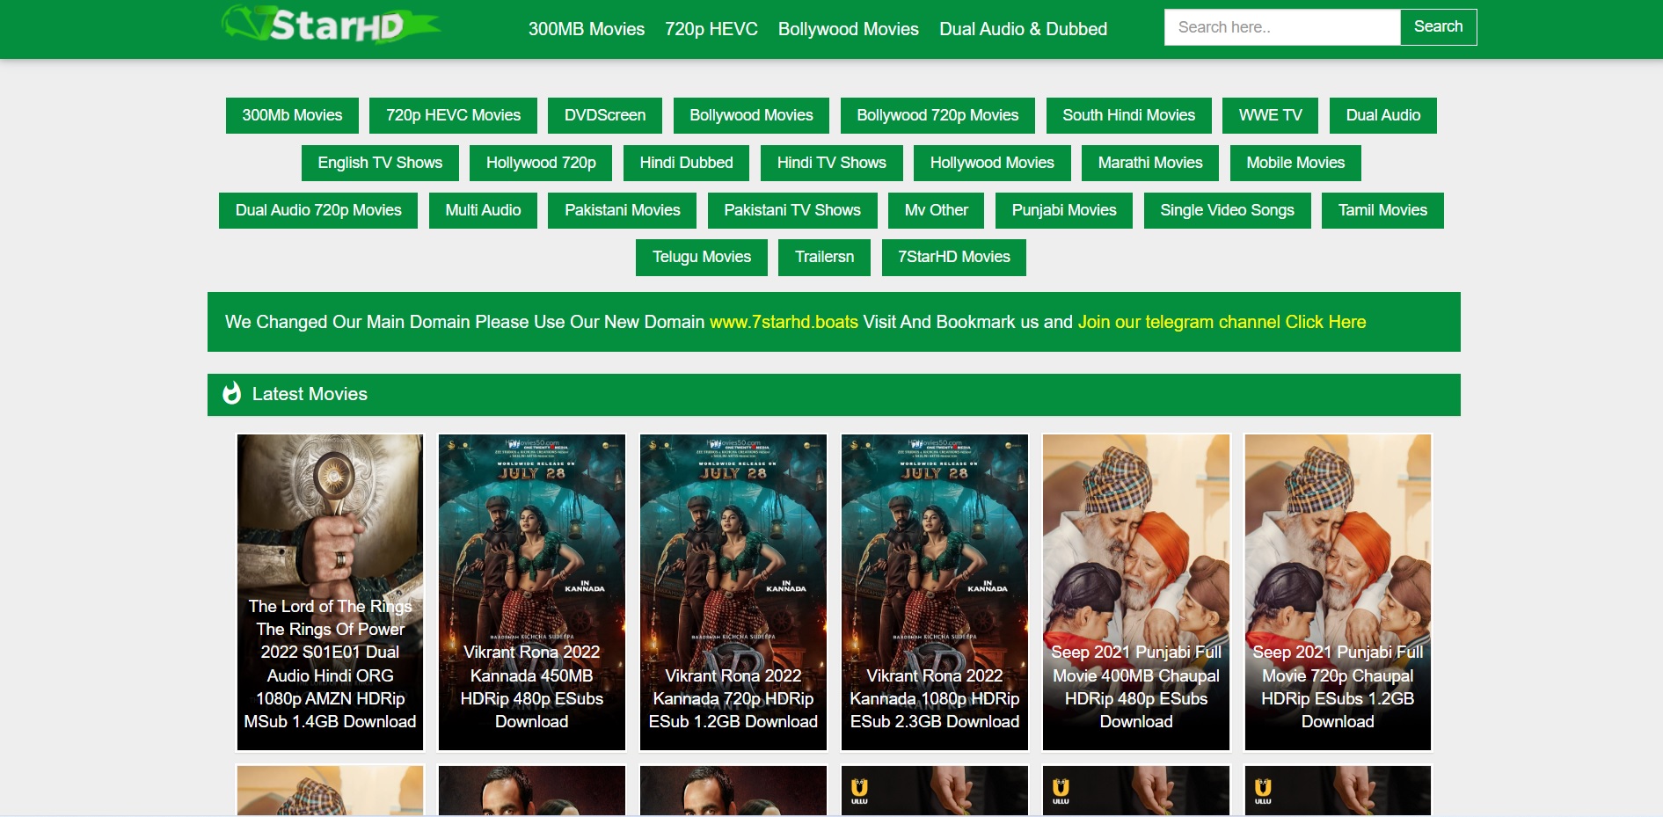Viewport: 1663px width, 817px height.
Task: Open Pakistani TV Shows category
Action: (792, 210)
